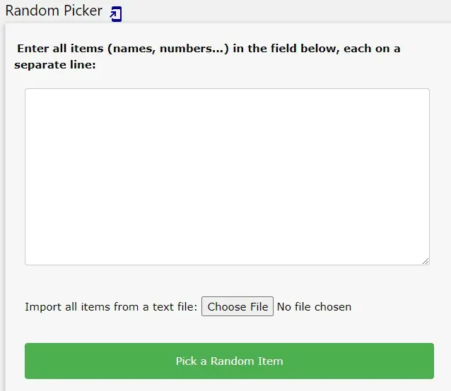The image size is (451, 391).
Task: Click the "Enter all items" instruction text
Action: point(208,49)
